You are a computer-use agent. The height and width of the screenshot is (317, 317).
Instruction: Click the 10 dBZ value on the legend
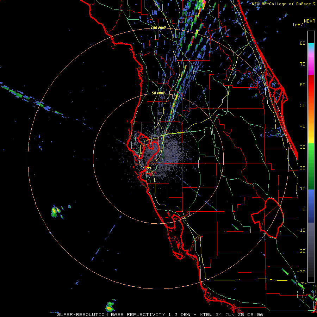coord(303,189)
